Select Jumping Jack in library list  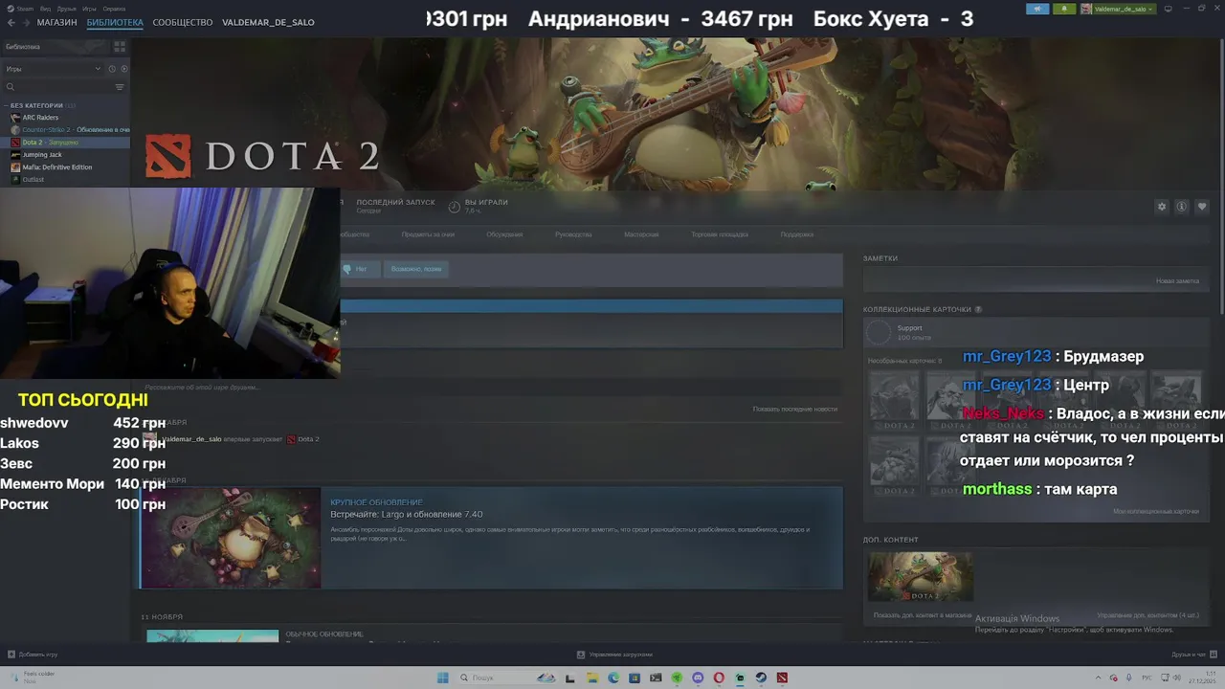click(42, 155)
